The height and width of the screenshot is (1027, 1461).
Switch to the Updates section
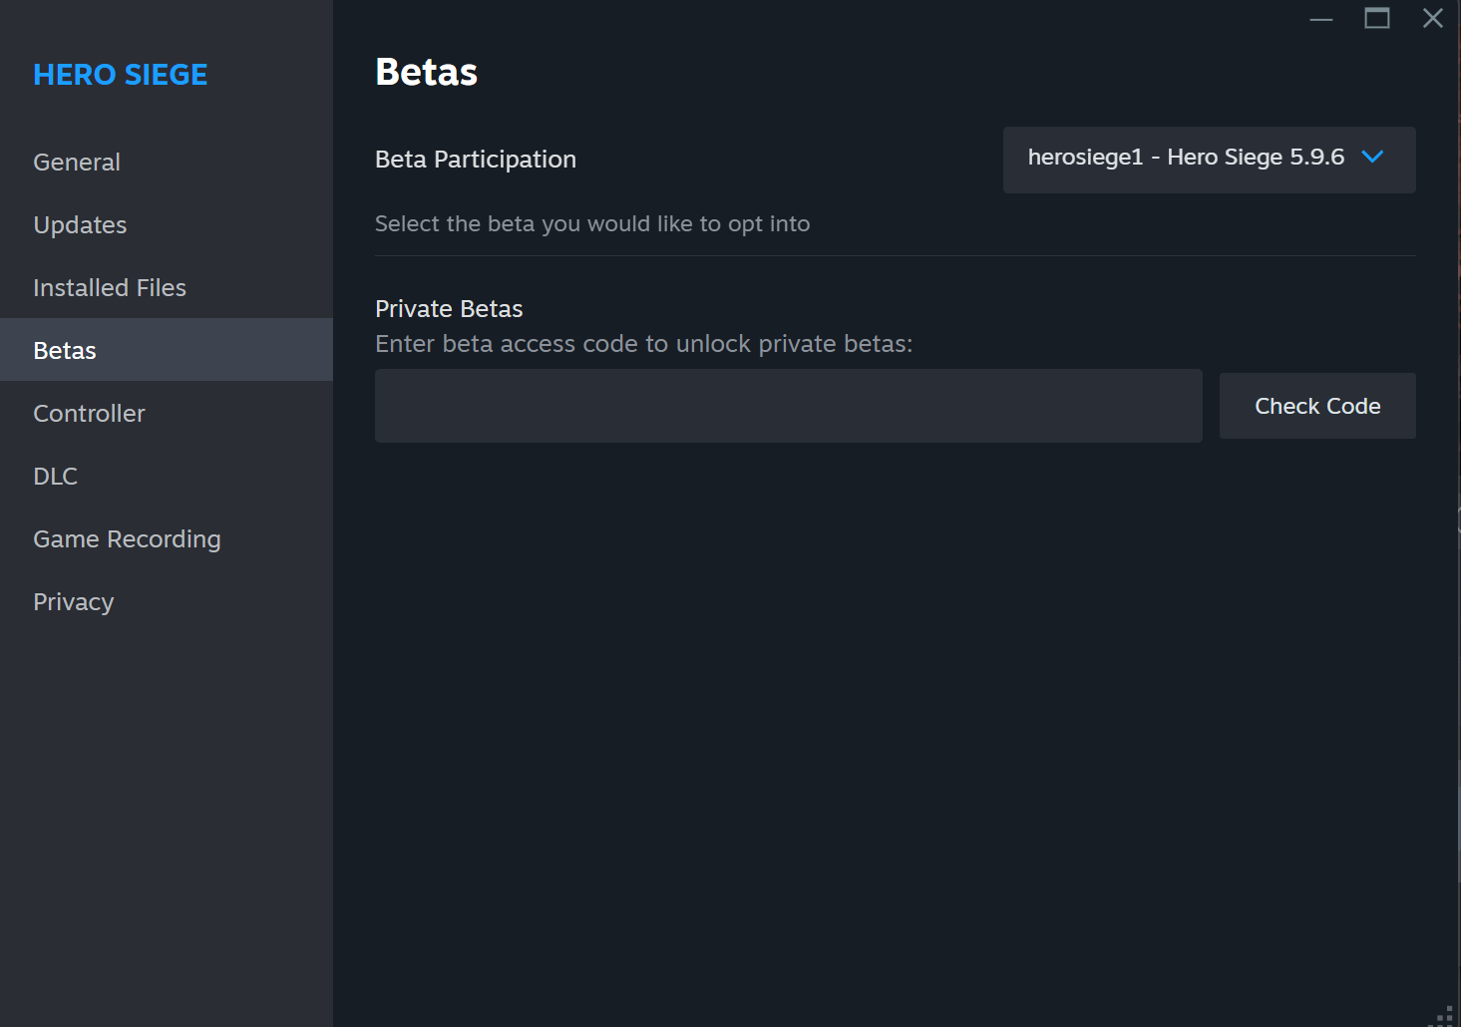tap(166, 224)
